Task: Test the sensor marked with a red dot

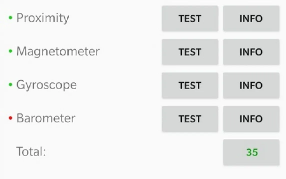Action: tap(190, 119)
